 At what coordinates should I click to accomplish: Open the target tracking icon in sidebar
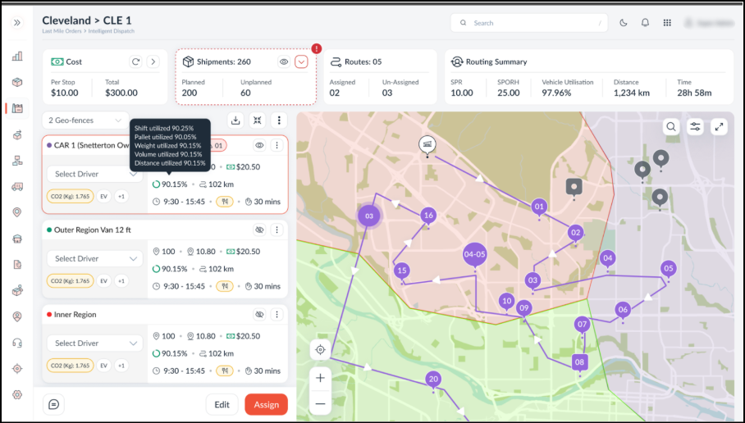tap(17, 368)
